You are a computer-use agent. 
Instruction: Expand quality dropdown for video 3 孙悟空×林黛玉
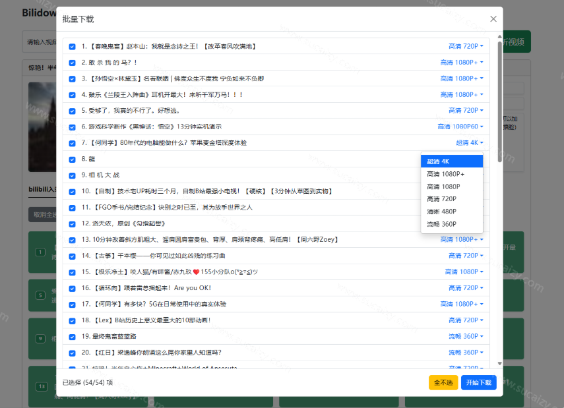[x=462, y=78]
